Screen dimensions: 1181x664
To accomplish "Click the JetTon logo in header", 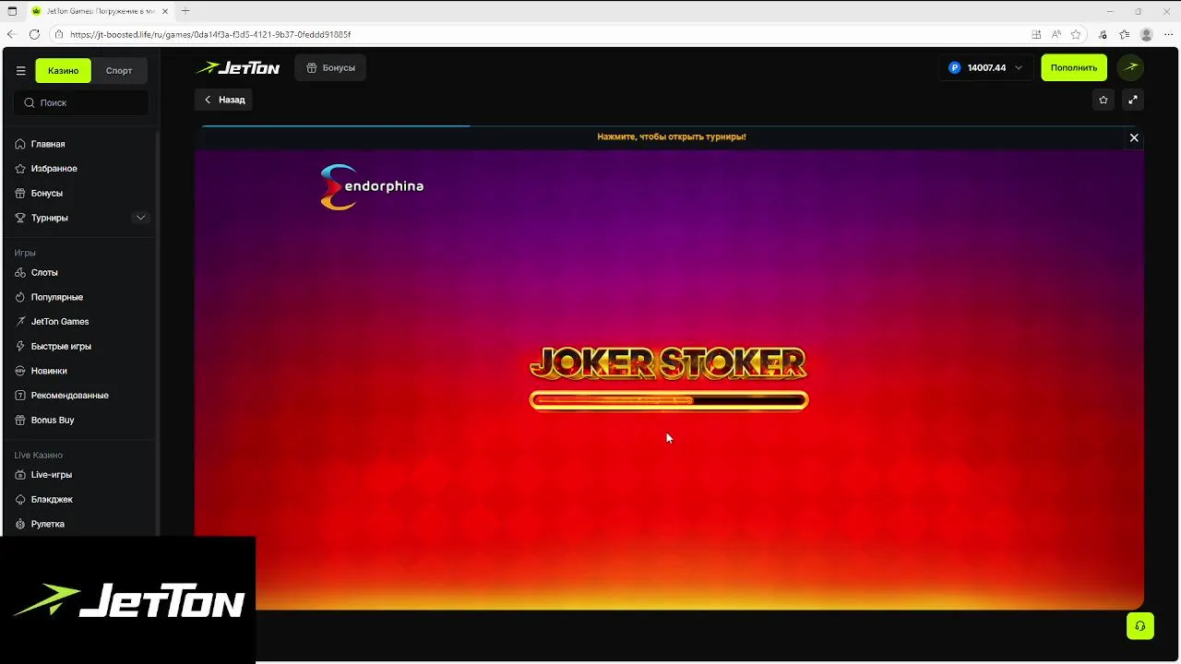I will coord(237,68).
